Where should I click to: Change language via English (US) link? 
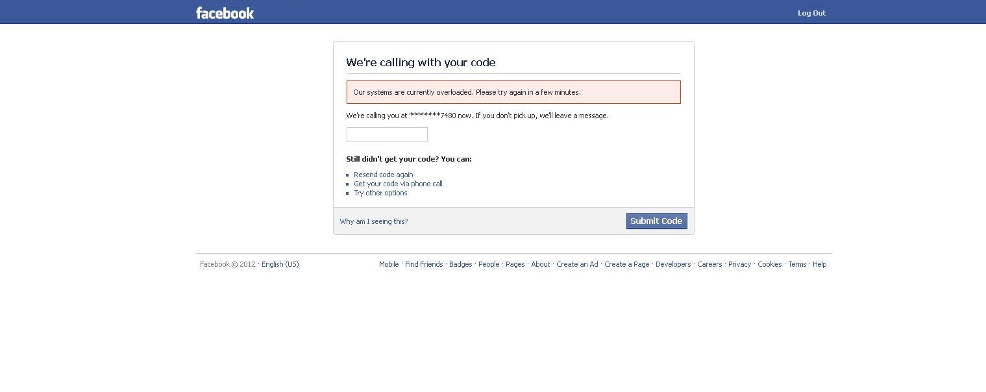(x=280, y=264)
